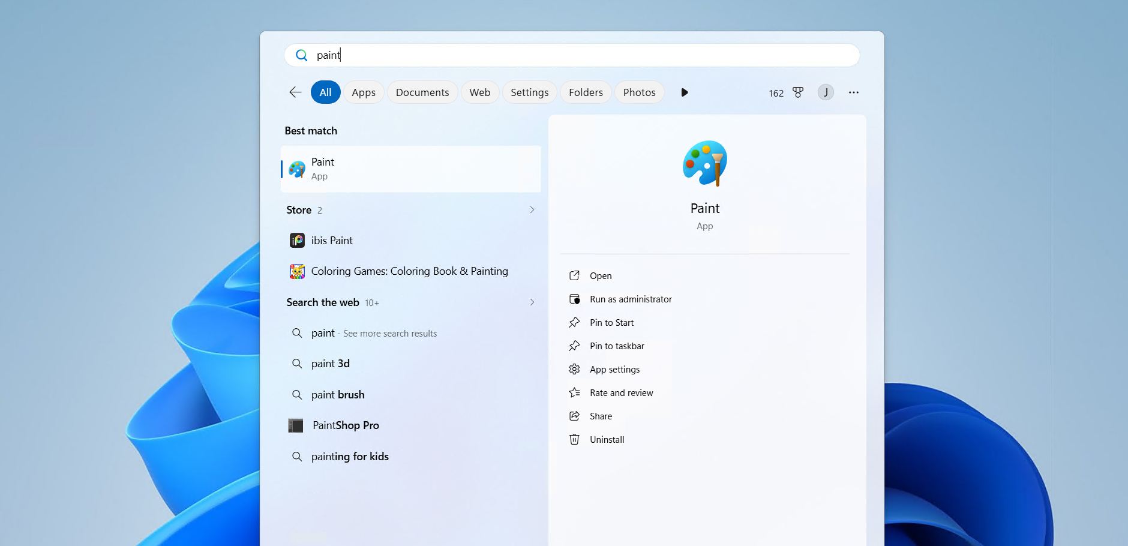The image size is (1128, 546).
Task: Select Uninstall option
Action: tap(607, 440)
